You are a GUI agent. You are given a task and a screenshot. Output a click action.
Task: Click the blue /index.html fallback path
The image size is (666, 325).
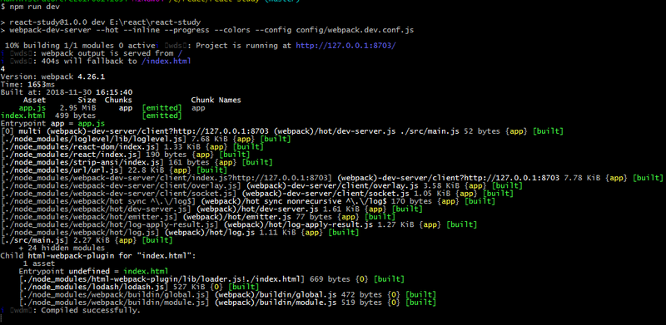tap(166, 62)
